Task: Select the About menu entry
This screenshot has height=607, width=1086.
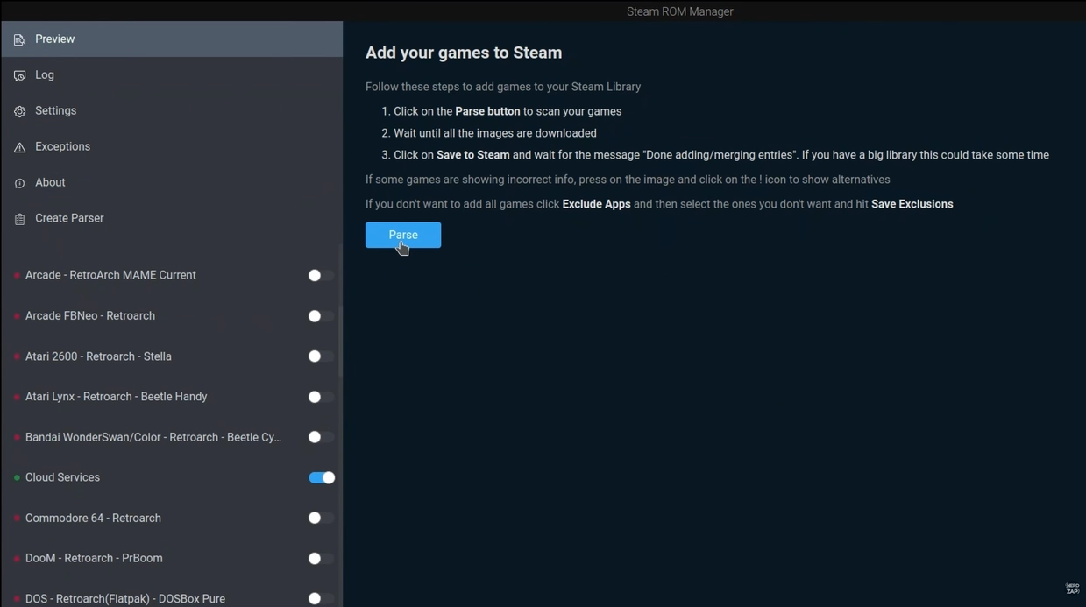Action: tap(50, 182)
